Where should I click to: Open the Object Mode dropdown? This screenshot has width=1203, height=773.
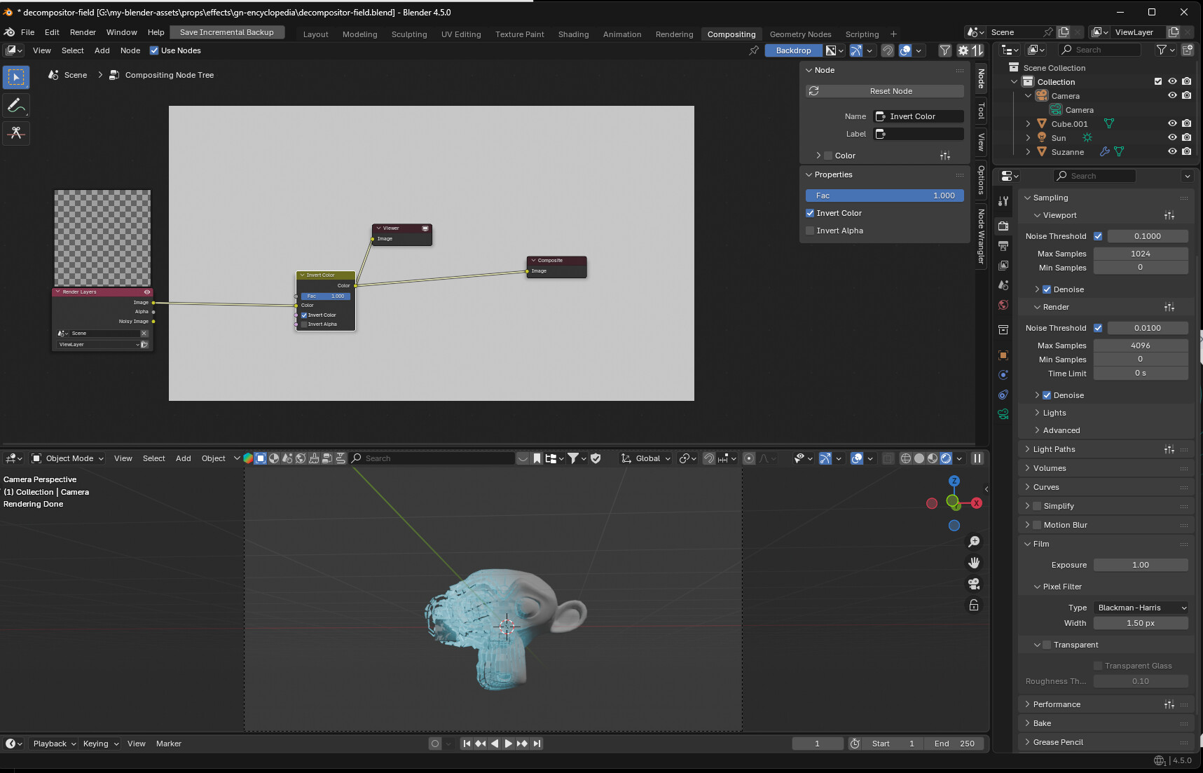point(67,458)
